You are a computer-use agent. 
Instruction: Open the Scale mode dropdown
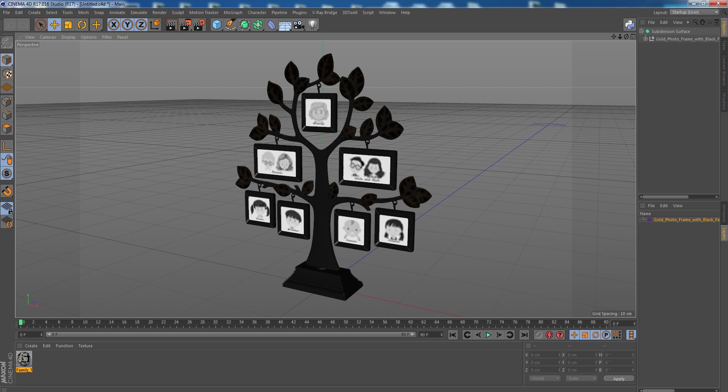tap(581, 378)
